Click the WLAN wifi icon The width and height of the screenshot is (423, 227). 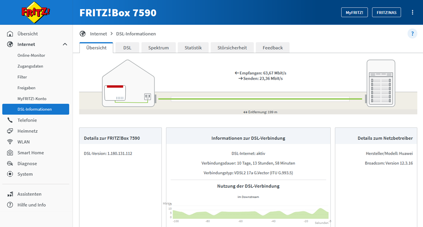[10, 142]
